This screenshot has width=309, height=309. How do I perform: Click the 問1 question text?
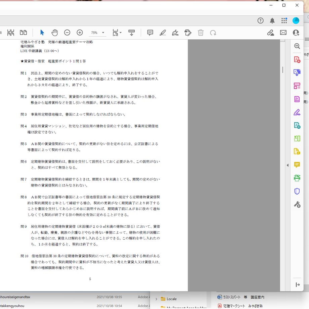coord(89,79)
